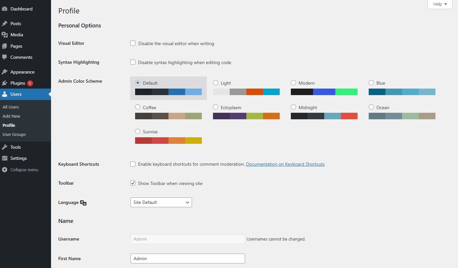Click the Tools wrench icon
Image resolution: width=458 pixels, height=268 pixels.
coord(5,147)
